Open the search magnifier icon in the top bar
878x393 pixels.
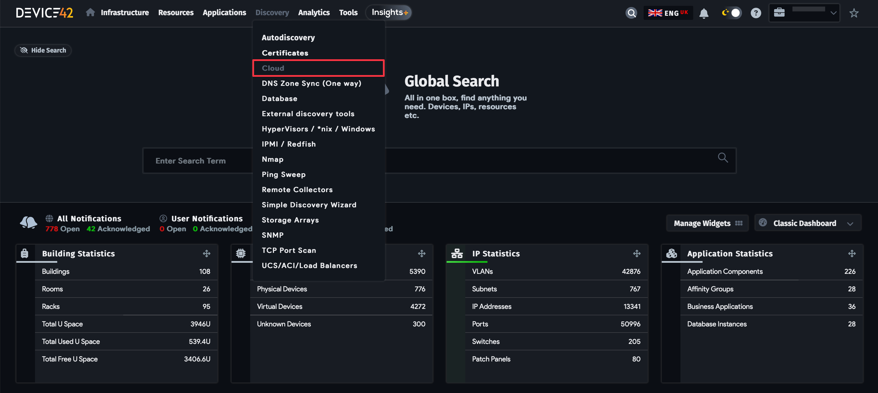coord(631,13)
